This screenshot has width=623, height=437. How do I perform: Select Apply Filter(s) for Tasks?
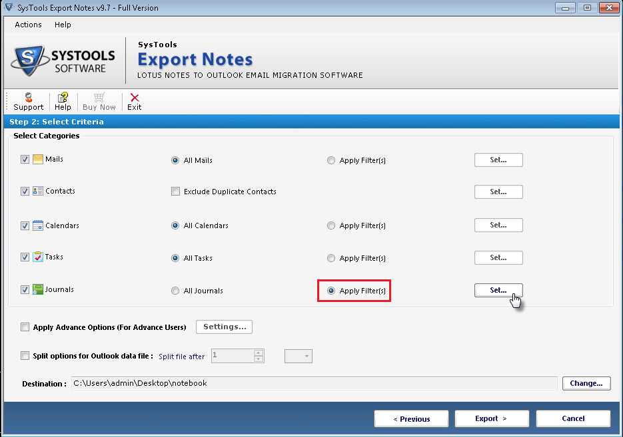click(330, 258)
